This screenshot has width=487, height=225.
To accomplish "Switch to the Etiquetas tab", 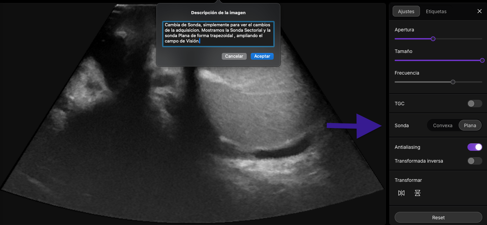I will [436, 11].
